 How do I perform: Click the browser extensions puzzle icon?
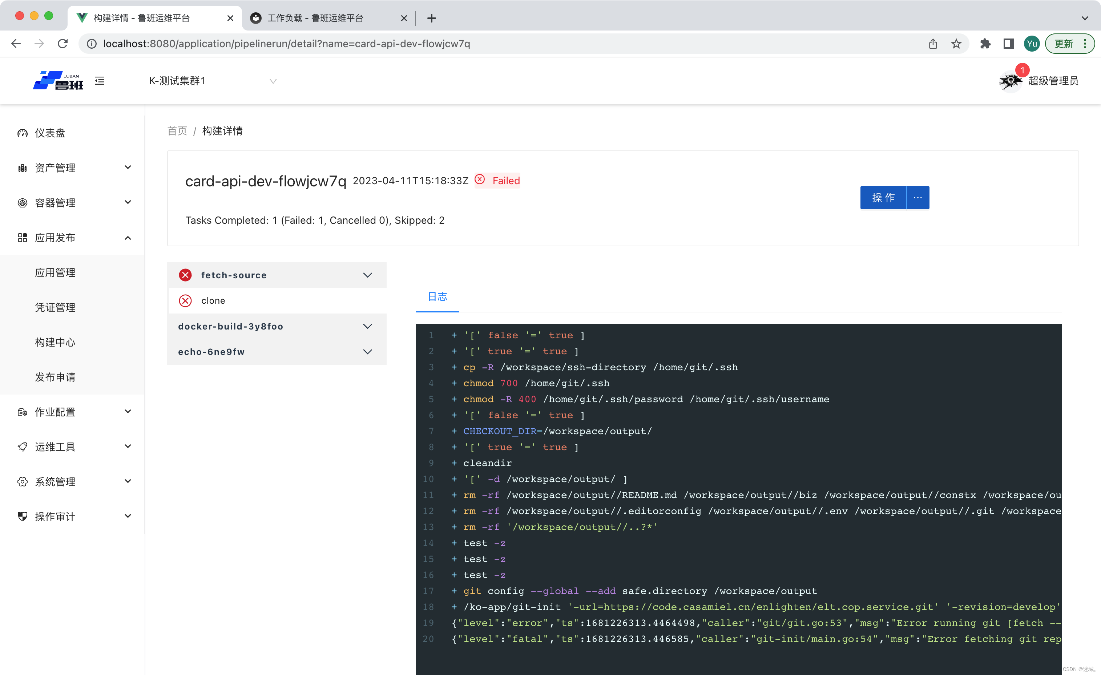point(985,44)
